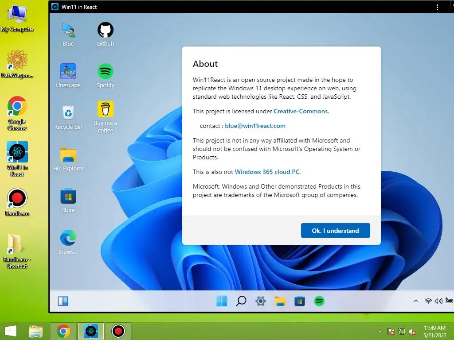Open the Win11 Start menu logo
Viewport: 454px width, 340px height.
222,301
